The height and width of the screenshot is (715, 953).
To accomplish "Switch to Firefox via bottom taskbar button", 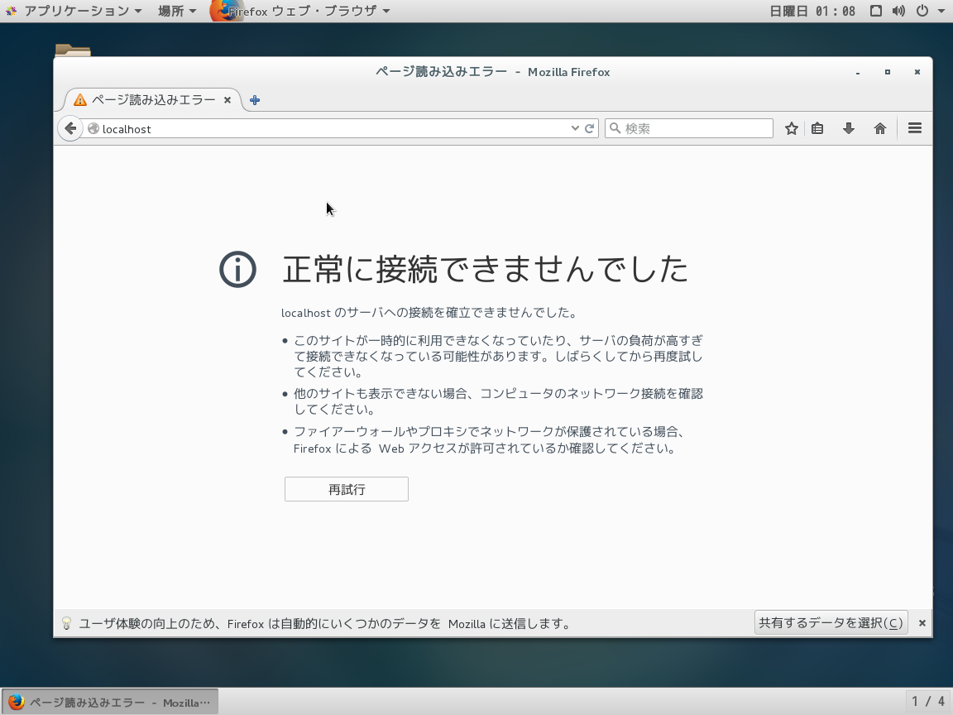I will [109, 703].
